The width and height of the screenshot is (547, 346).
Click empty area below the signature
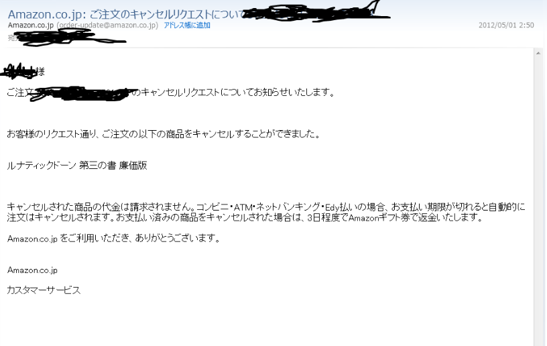(265, 323)
